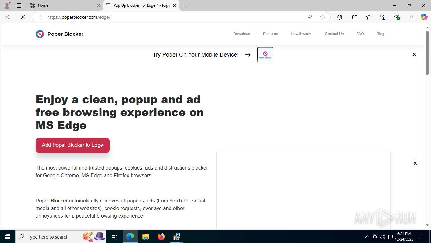This screenshot has width=431, height=243.
Task: Open the Blog nav link
Action: [380, 34]
